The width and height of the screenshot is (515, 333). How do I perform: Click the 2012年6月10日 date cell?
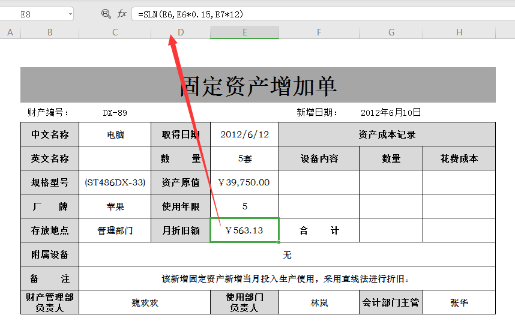tap(391, 113)
